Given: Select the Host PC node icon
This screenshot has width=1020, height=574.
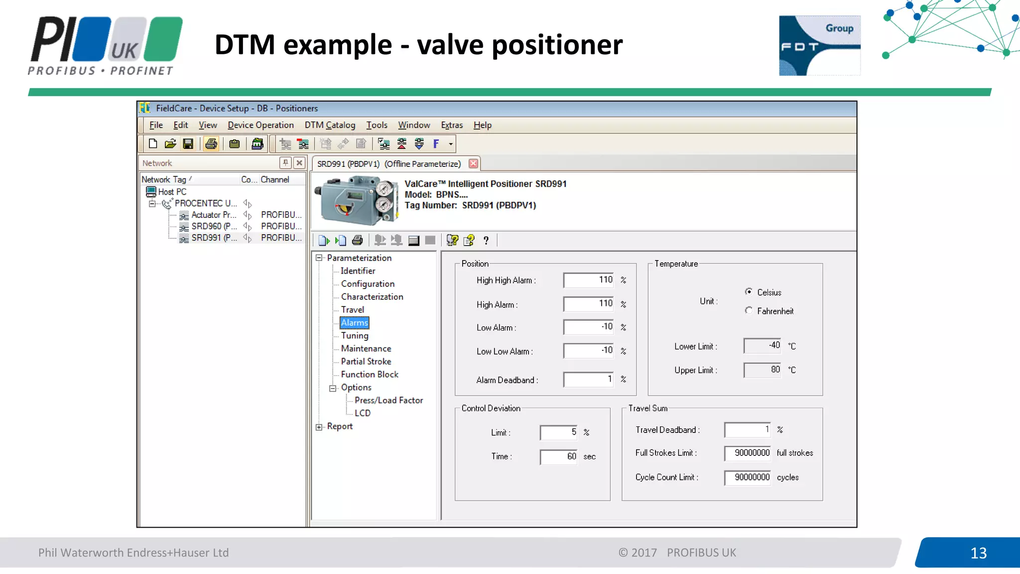Looking at the screenshot, I should [151, 192].
